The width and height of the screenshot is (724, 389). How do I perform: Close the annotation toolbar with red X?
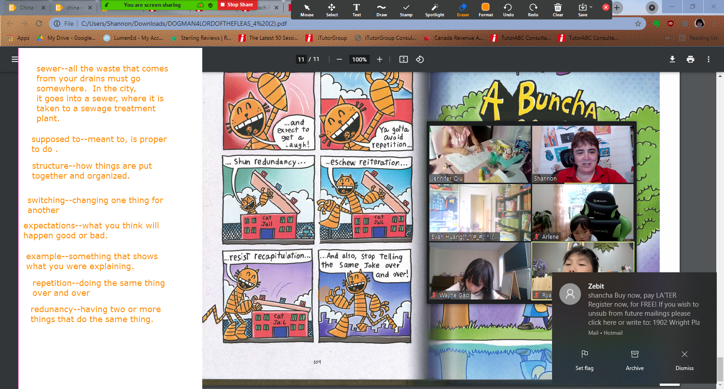[606, 7]
